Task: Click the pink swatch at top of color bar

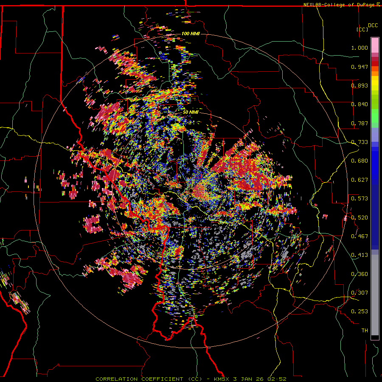Action: [375, 45]
